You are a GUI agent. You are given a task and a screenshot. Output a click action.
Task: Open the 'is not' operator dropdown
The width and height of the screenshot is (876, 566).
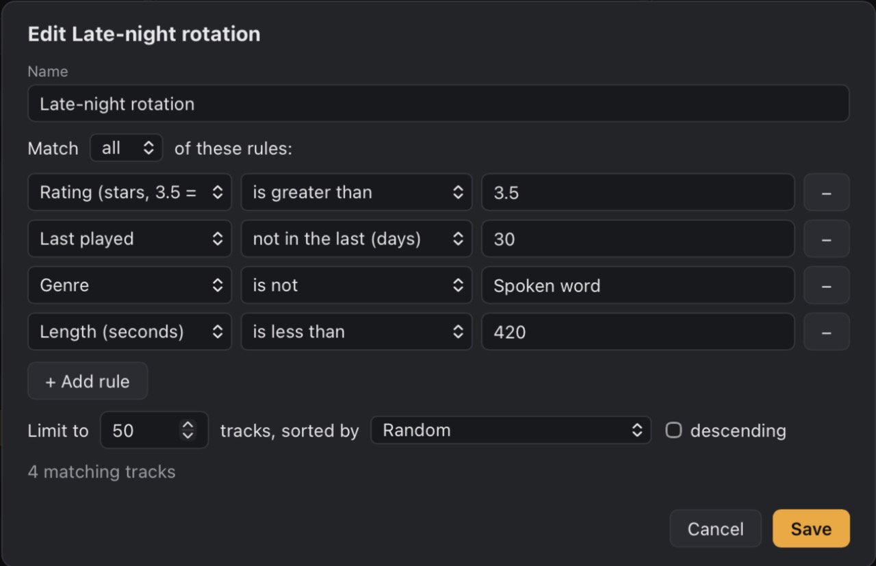coord(357,285)
